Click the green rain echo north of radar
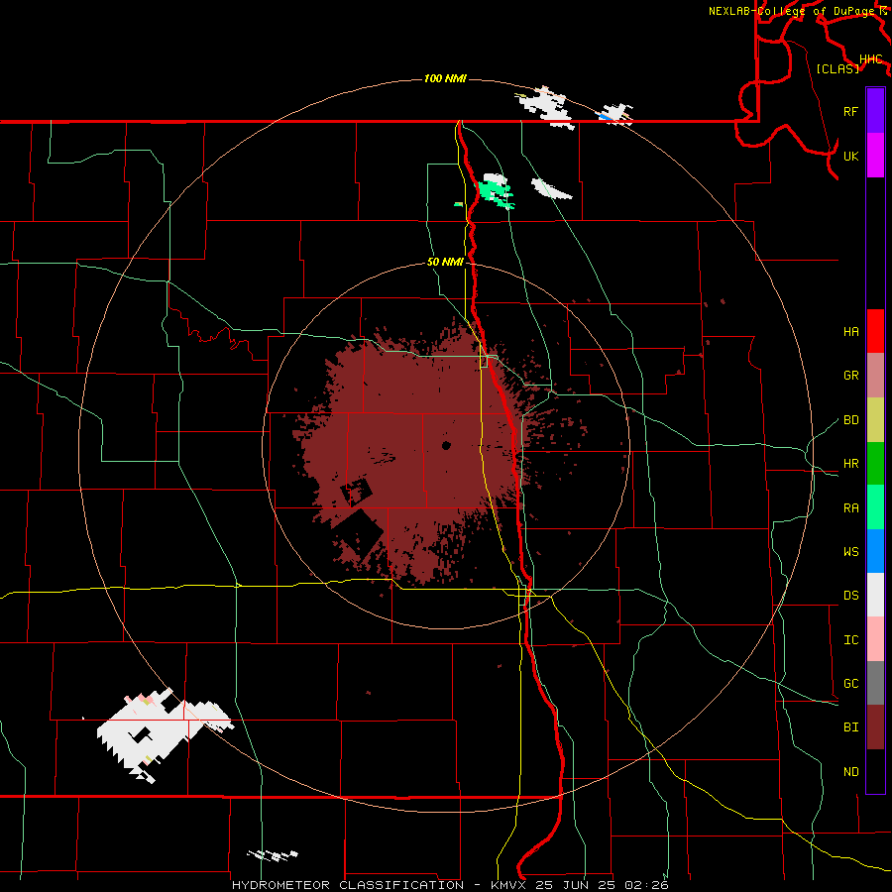 tap(497, 193)
